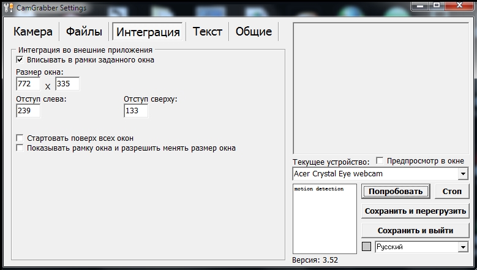The width and height of the screenshot is (477, 270).
Task: Go to the Текст tab
Action: pos(208,32)
